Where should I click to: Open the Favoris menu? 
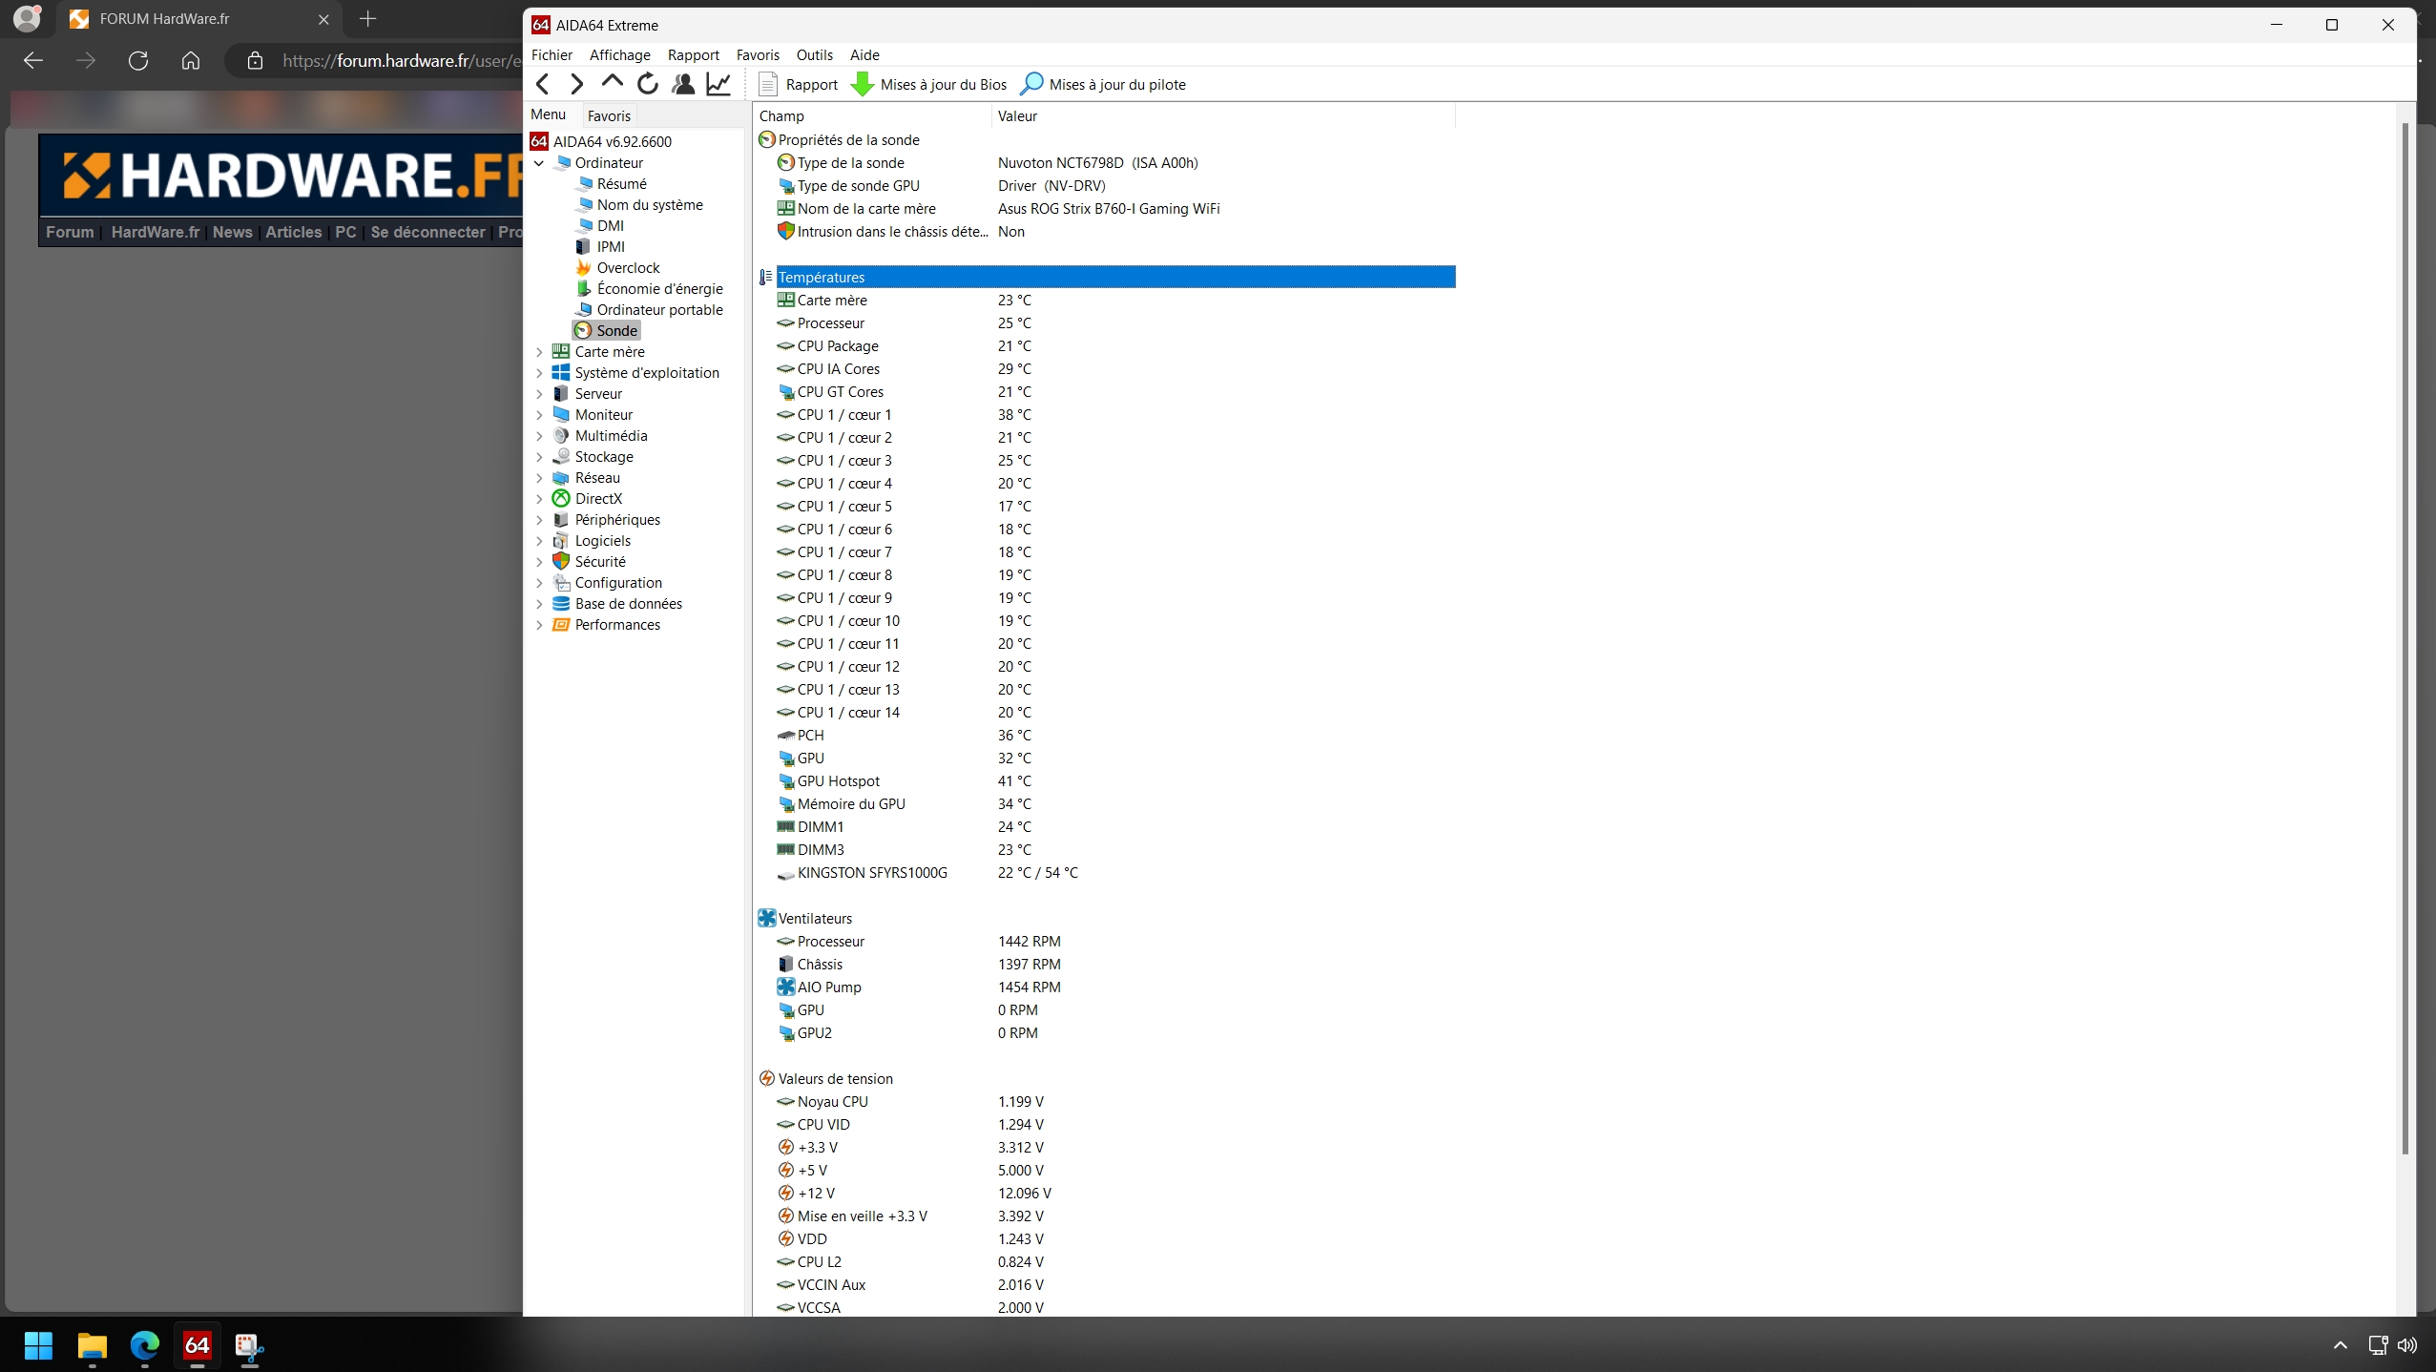pyautogui.click(x=758, y=54)
